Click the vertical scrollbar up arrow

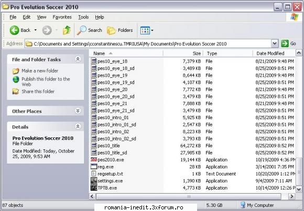[299, 53]
